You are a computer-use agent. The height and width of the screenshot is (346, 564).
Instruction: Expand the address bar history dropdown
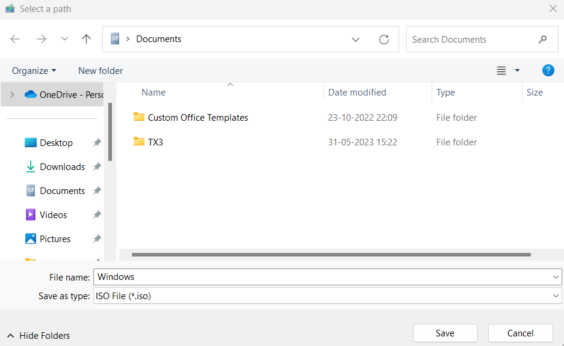click(x=356, y=40)
